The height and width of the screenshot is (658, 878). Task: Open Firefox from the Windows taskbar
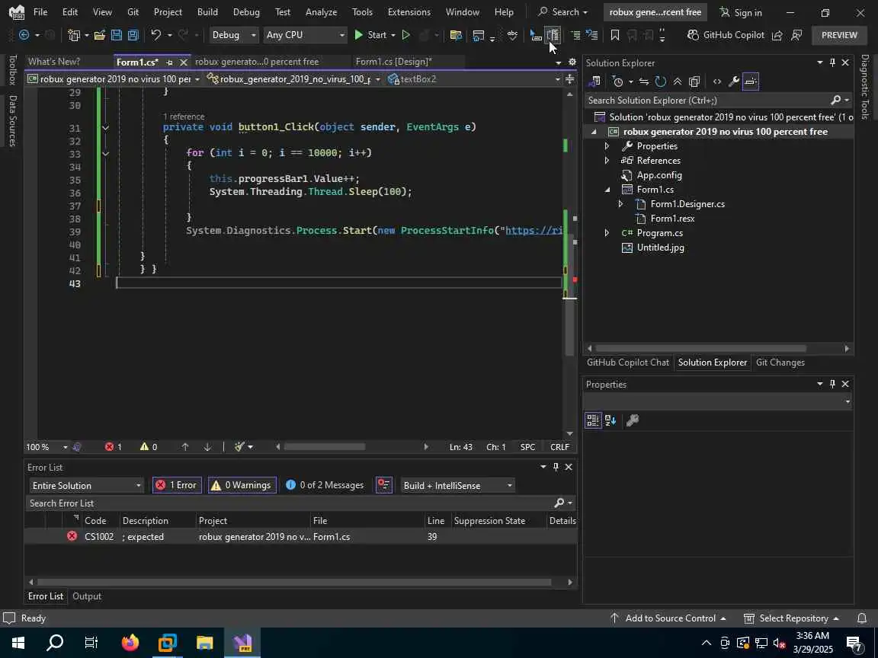(x=130, y=642)
